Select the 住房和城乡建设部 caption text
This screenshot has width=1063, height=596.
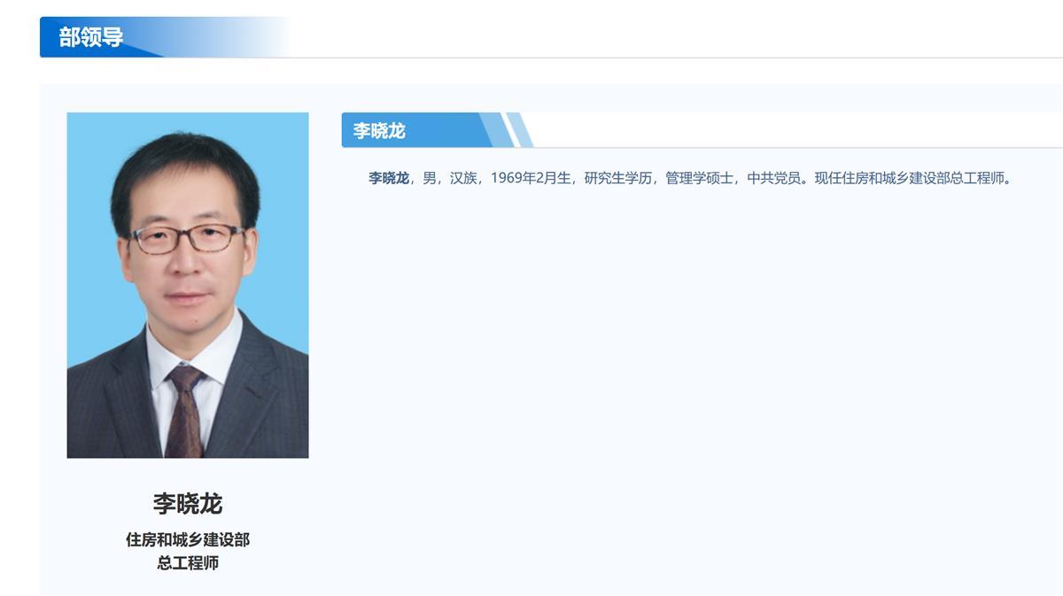pos(187,539)
